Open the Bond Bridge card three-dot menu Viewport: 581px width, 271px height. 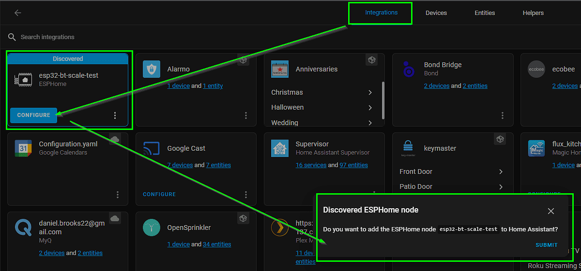503,115
